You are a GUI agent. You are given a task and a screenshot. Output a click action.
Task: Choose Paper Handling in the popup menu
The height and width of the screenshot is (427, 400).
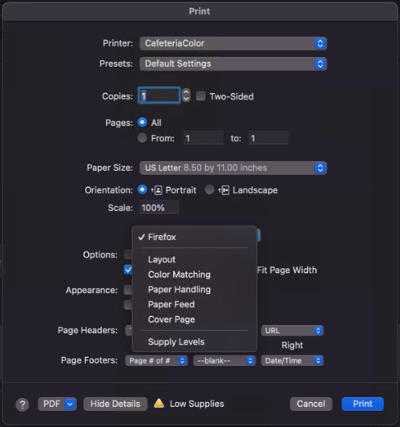pyautogui.click(x=195, y=290)
